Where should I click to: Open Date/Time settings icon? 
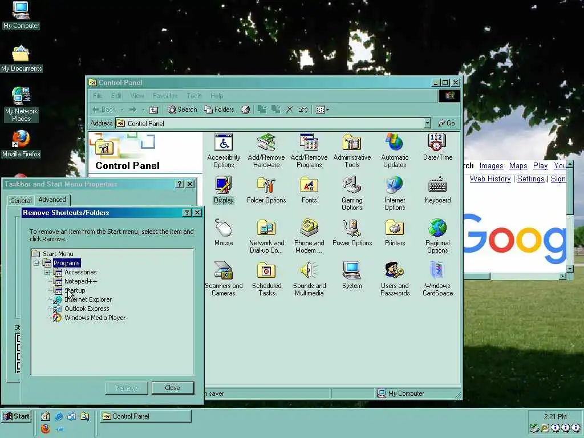pos(437,147)
